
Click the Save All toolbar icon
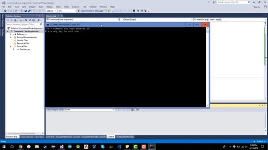point(29,11)
